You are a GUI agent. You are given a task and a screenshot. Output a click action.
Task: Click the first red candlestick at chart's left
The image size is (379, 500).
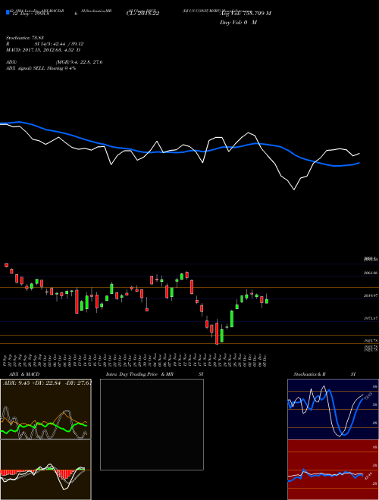6,264
